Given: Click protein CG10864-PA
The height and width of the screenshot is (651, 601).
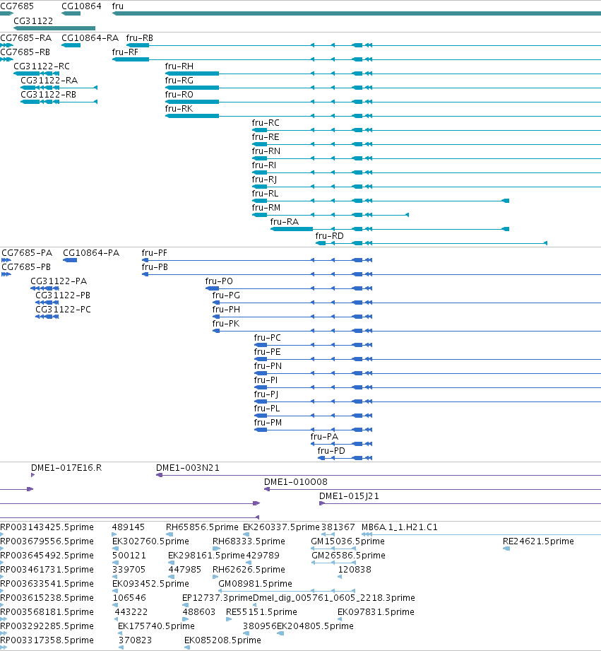Looking at the screenshot, I should tap(91, 253).
